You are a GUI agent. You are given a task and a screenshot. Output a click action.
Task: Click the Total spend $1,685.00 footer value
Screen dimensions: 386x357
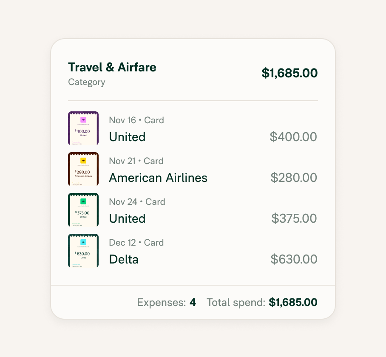tap(293, 302)
